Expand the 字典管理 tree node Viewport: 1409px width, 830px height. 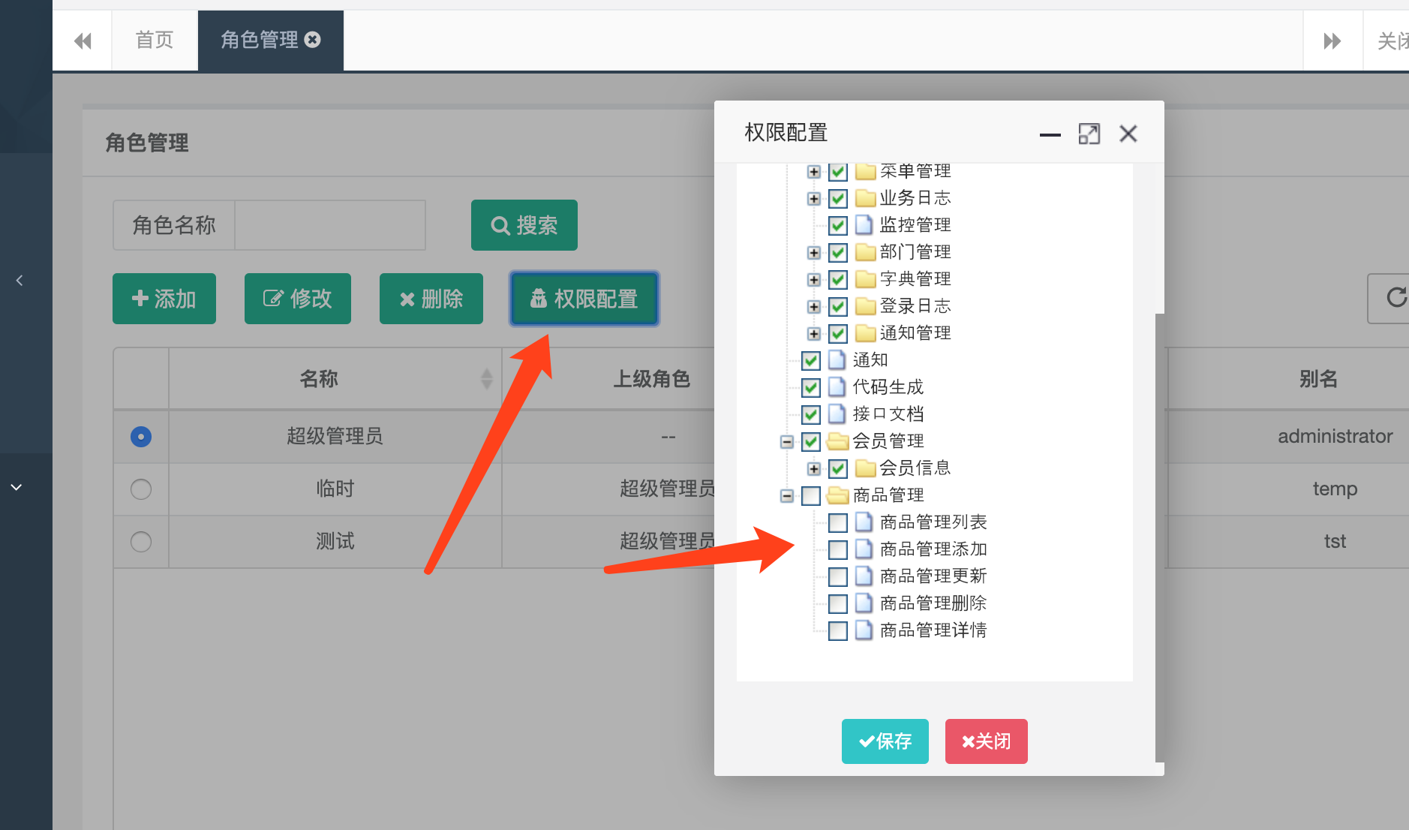814,280
